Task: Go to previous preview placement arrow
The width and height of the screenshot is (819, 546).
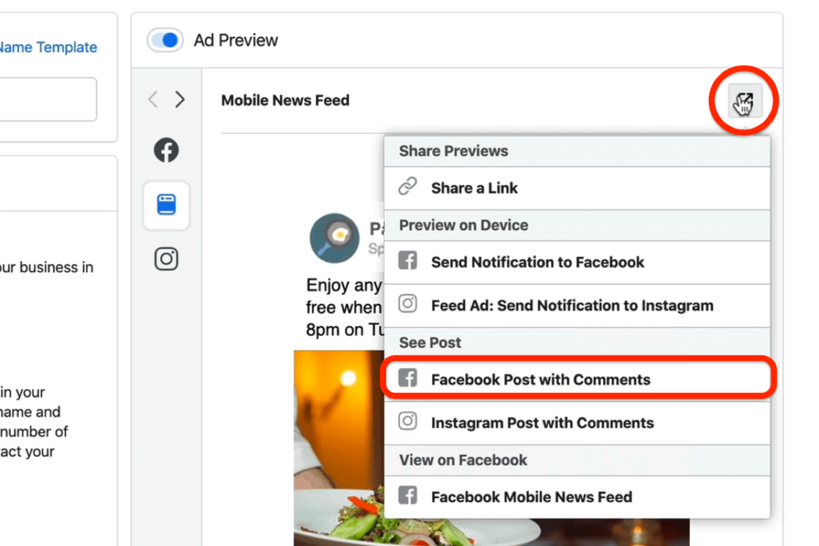Action: pyautogui.click(x=153, y=99)
